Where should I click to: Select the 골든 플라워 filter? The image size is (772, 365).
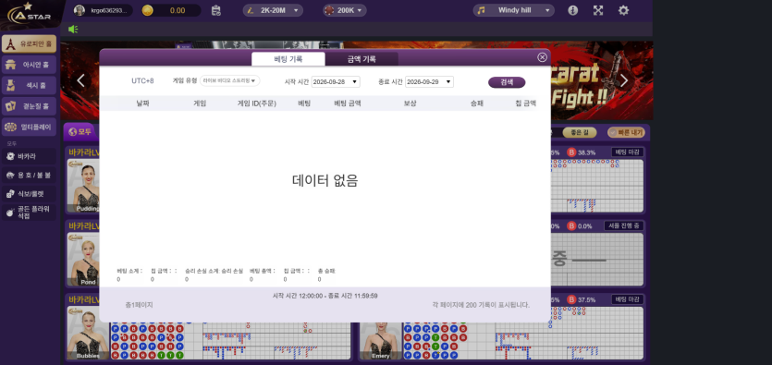[29, 212]
